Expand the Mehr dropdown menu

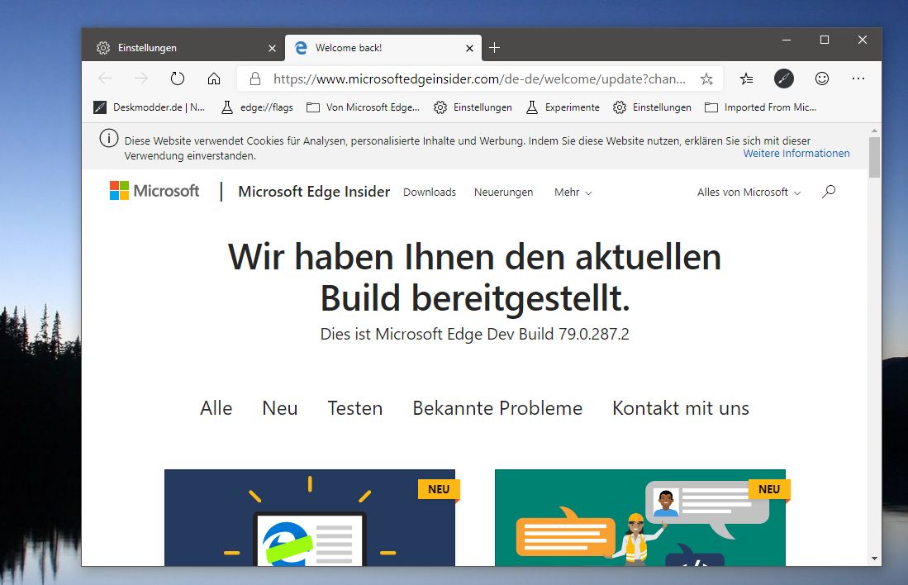coord(573,193)
